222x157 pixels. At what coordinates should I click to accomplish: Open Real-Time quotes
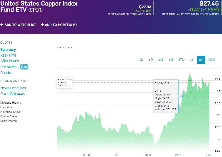click(x=8, y=55)
